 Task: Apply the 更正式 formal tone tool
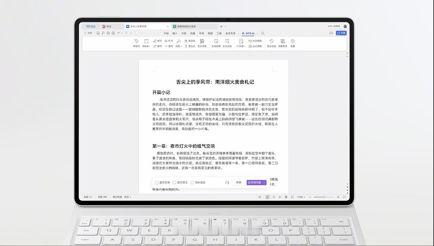[190, 46]
